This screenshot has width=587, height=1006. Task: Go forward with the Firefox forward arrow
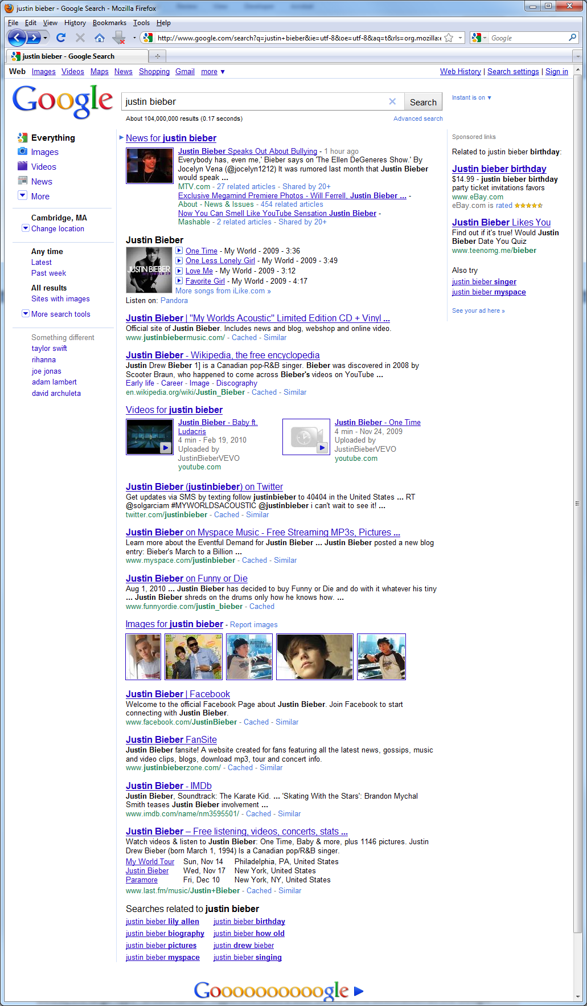pyautogui.click(x=34, y=38)
